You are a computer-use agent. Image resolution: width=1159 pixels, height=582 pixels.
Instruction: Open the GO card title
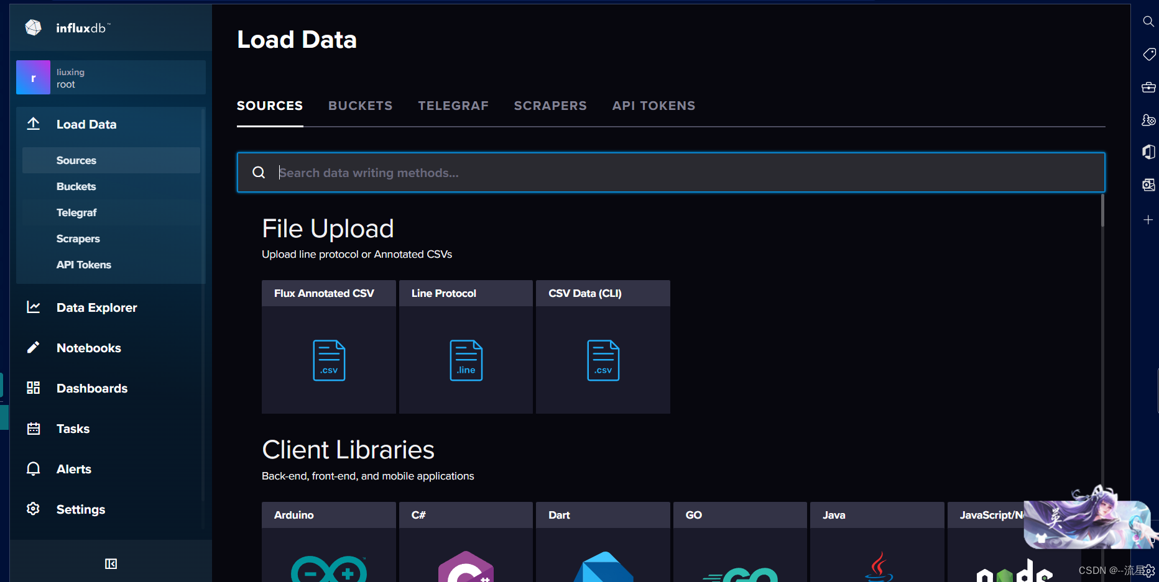click(694, 515)
